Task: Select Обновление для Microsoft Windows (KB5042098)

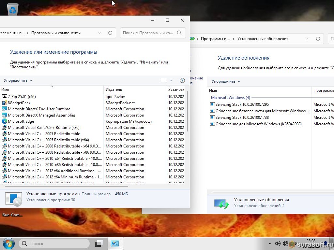Action: pos(258,124)
